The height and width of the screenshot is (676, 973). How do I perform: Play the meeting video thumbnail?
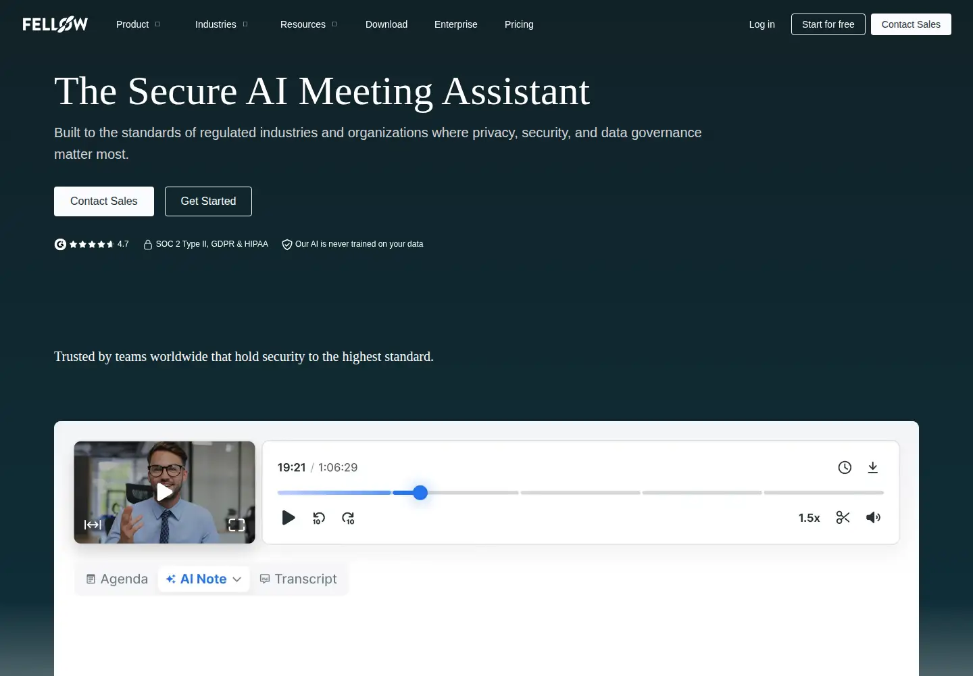point(165,492)
